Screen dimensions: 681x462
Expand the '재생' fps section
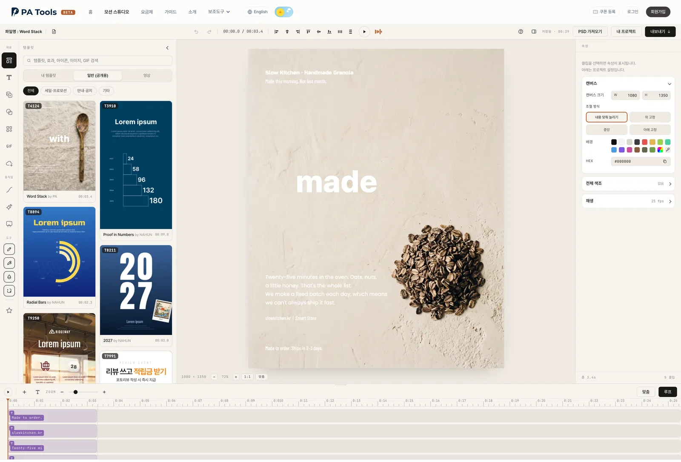tap(628, 201)
